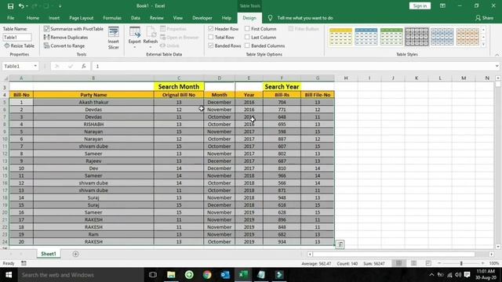This screenshot has width=502, height=282.
Task: Click the macro recording icon in status bar
Action: [x=24, y=263]
